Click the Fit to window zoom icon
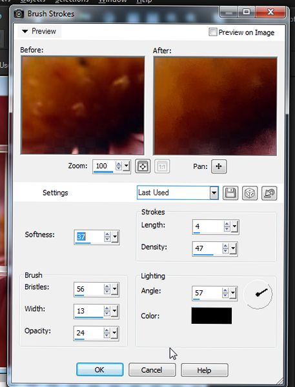Viewport: 295px width, 387px height. point(143,166)
